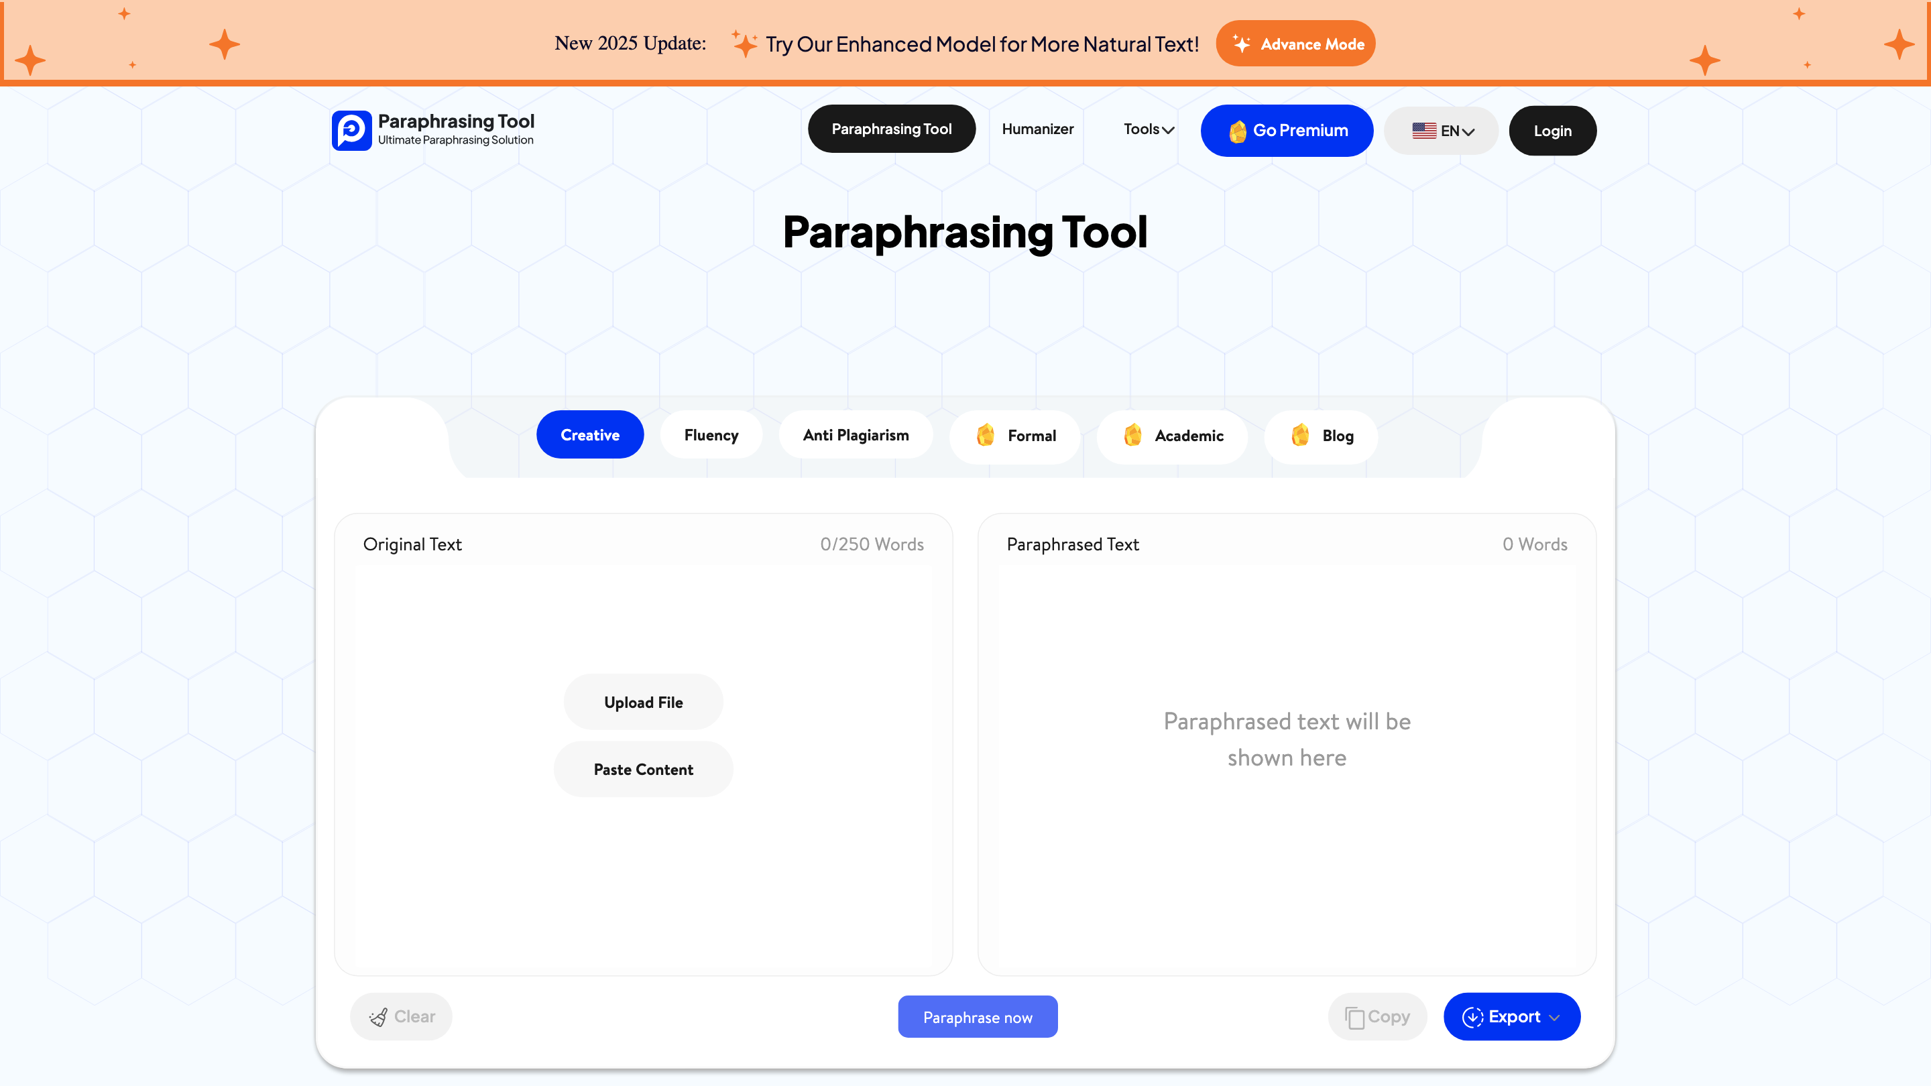
Task: Click the premium gem icon next to Academic
Action: pos(1132,436)
